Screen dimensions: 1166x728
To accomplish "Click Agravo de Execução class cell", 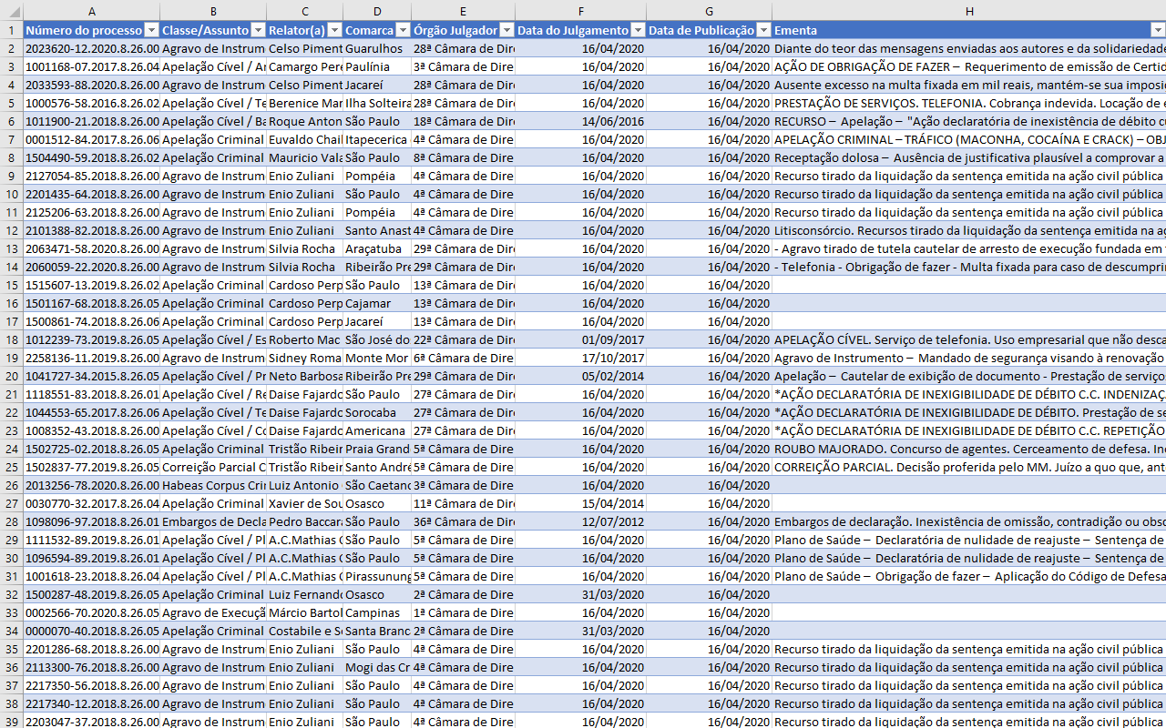I will coord(213,612).
